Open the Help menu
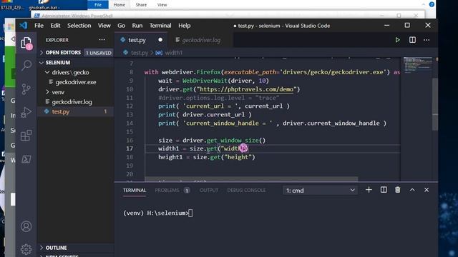 (x=185, y=26)
